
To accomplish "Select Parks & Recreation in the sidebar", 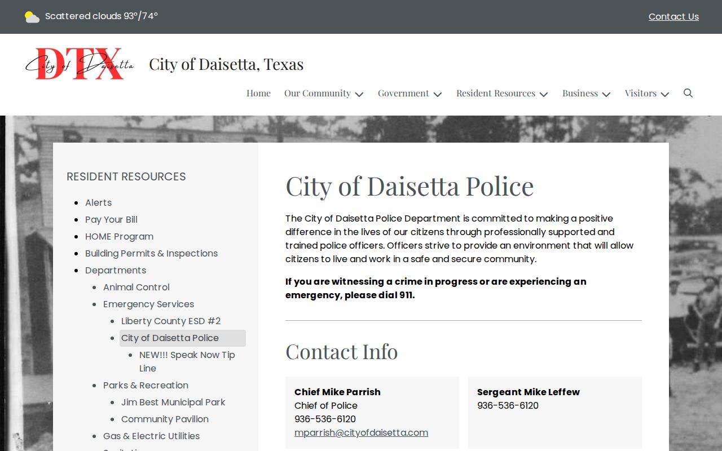I will coord(146,385).
